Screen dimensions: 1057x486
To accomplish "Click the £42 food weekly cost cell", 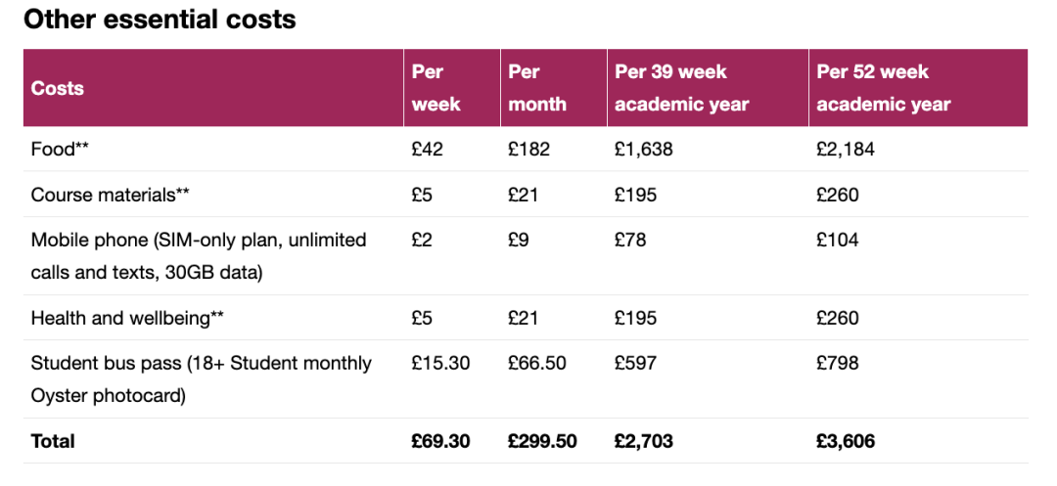I will [428, 149].
